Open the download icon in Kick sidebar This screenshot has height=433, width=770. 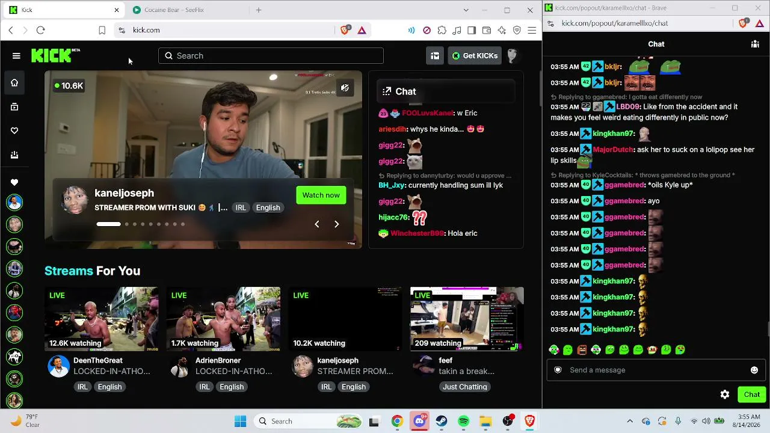click(14, 155)
